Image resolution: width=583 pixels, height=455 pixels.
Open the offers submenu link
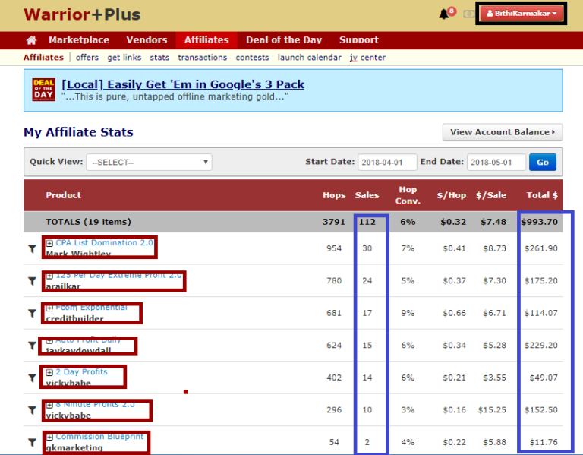point(87,58)
